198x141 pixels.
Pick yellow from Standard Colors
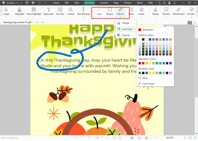(150, 63)
